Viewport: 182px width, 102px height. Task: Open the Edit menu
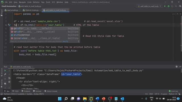click(11, 2)
